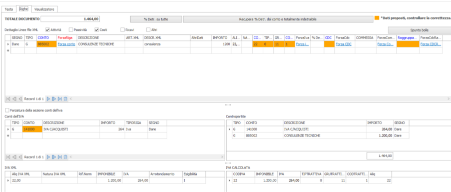Click the Forza CDCR... link
The width and height of the screenshot is (451, 192).
tap(430, 44)
